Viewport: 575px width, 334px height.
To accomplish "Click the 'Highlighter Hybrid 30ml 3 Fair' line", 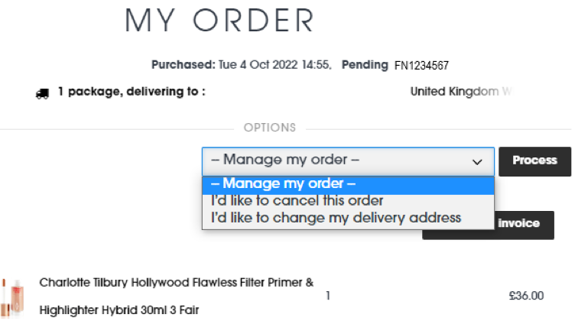I will click(x=120, y=310).
